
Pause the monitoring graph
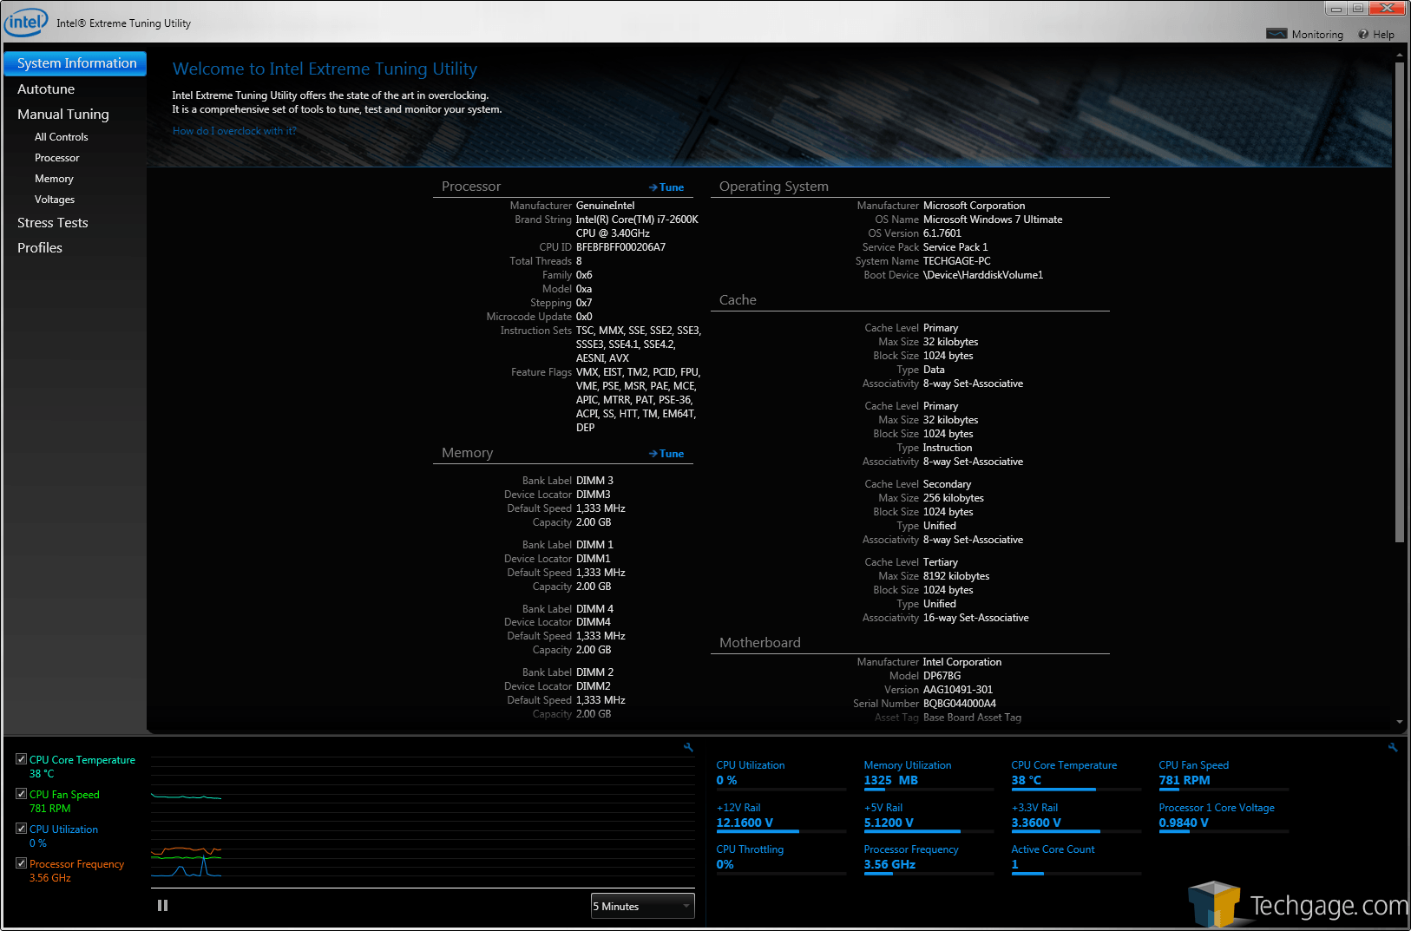[x=162, y=905]
